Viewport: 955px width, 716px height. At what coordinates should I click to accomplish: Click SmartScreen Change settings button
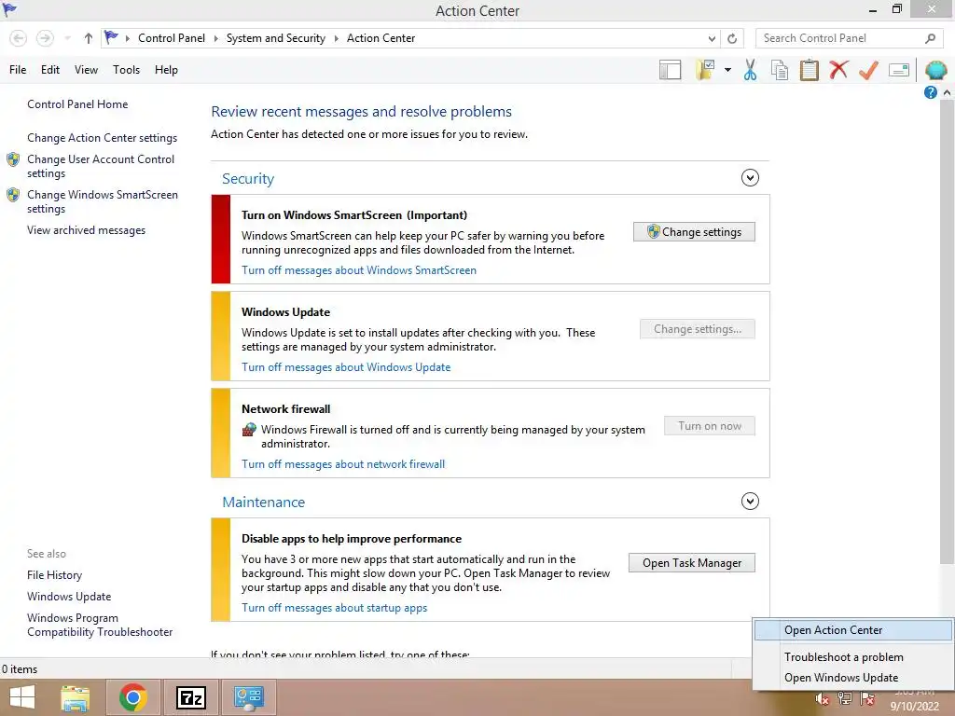point(694,232)
